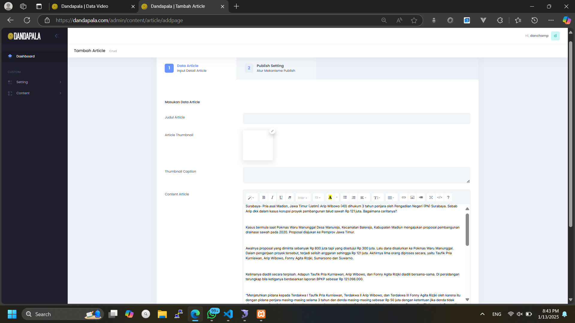Click the pencil edit thumbnail icon
This screenshot has width=575, height=323.
272,131
